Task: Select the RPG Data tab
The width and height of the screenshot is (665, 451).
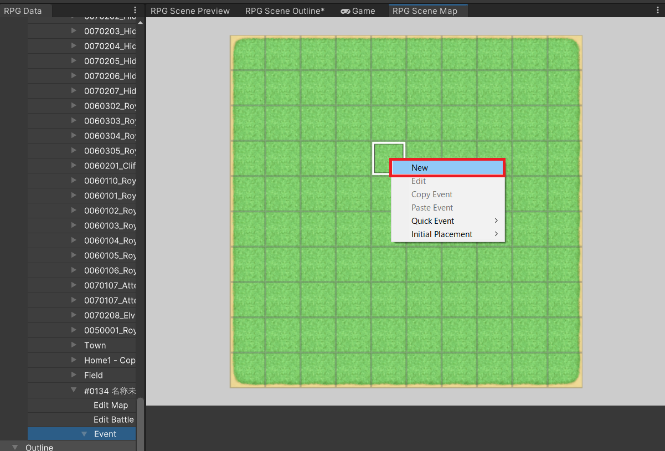Action: pos(23,11)
